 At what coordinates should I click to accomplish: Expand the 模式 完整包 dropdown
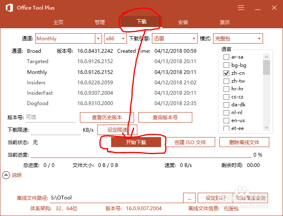tap(238, 38)
